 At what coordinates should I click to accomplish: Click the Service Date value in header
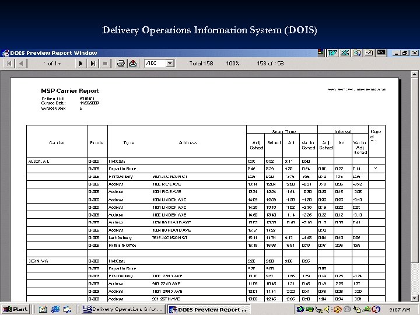point(89,103)
